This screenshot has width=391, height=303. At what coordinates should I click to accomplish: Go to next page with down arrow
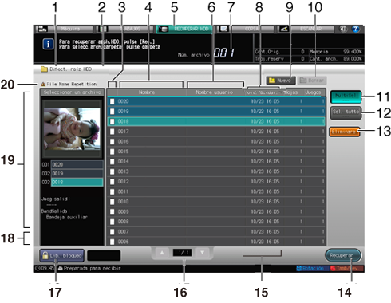coord(202,253)
